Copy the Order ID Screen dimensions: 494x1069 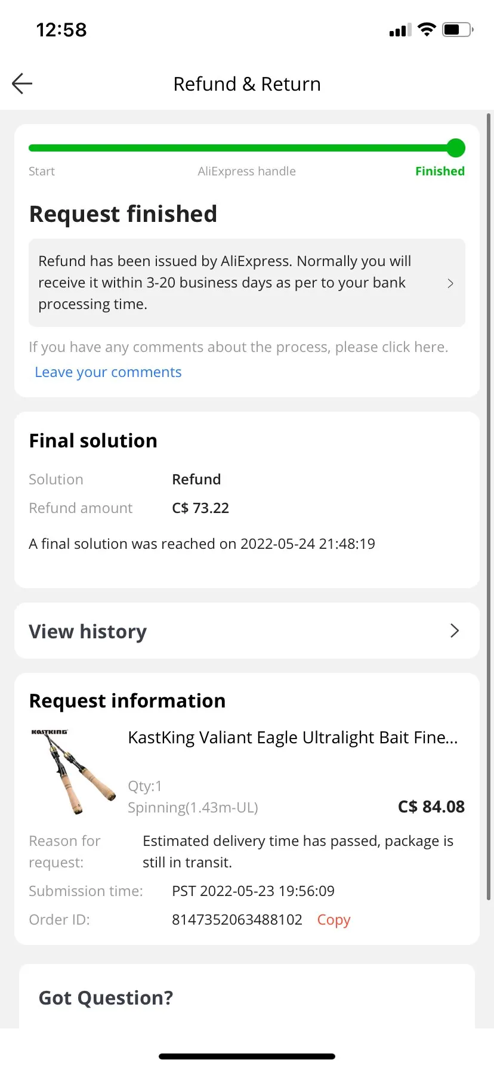[334, 920]
